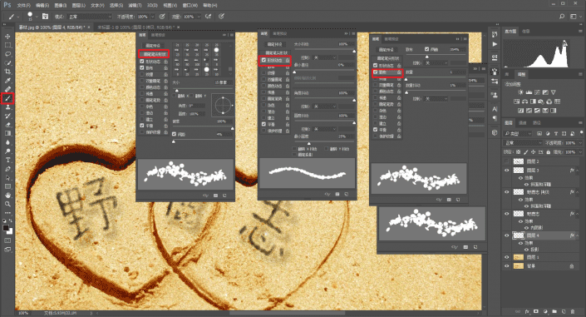
Task: Hide layer 图层 4
Action: coord(507,235)
